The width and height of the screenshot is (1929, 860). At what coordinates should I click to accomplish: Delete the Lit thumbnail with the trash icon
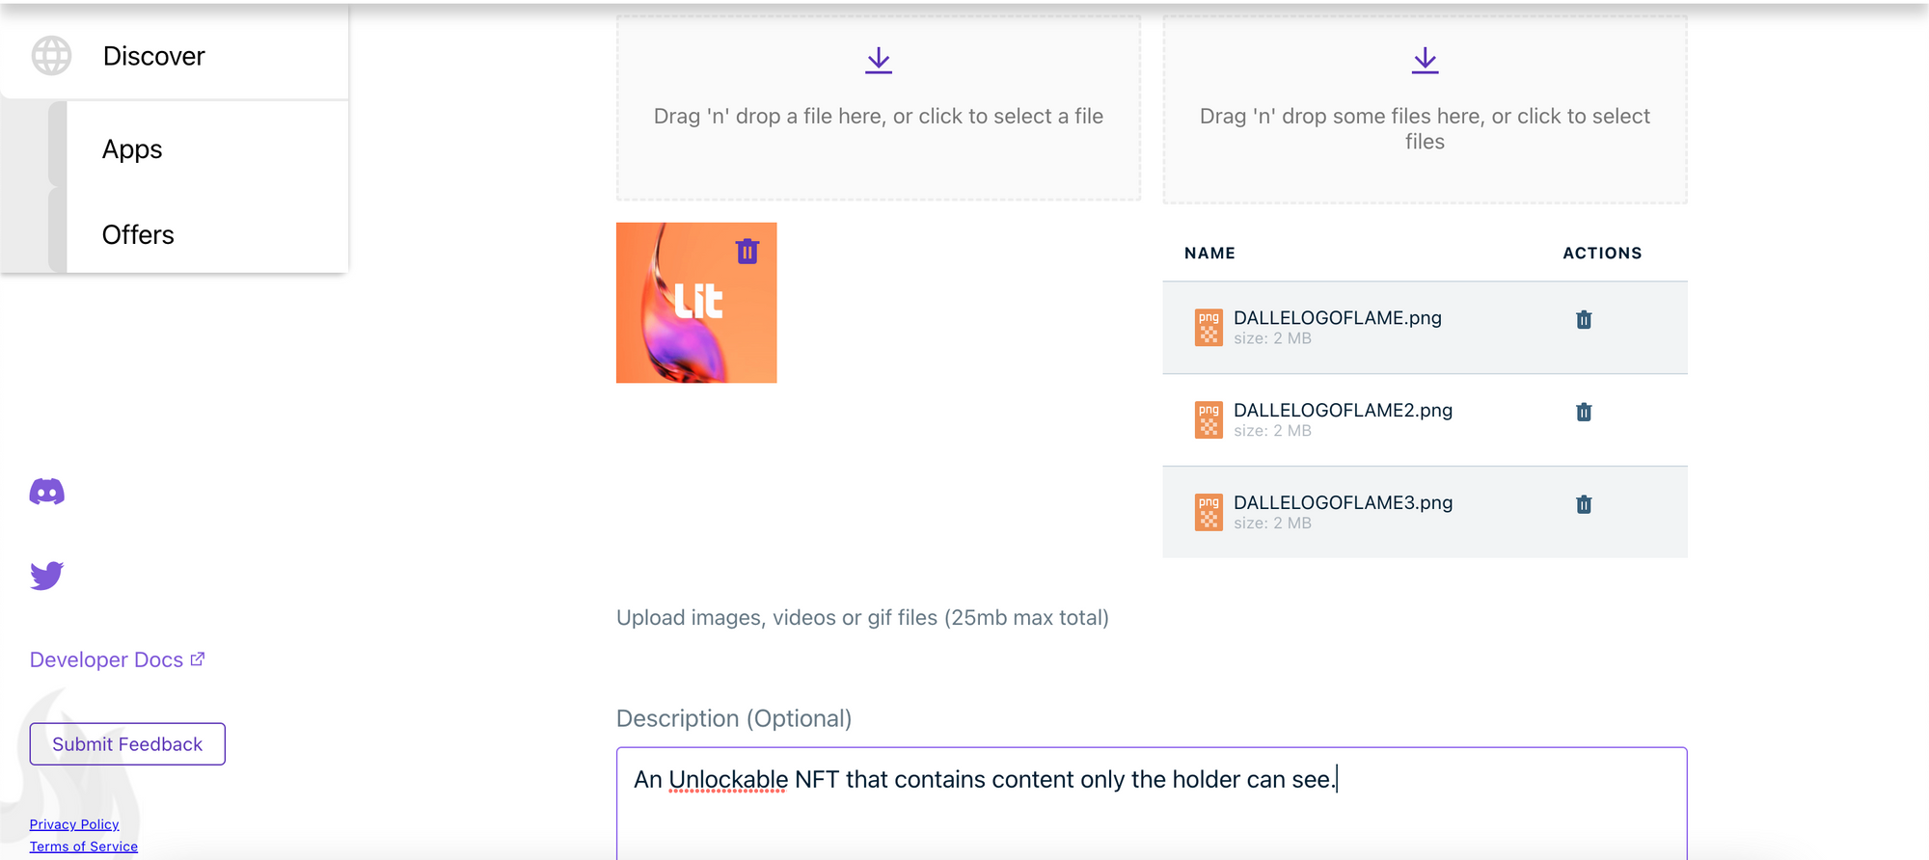pyautogui.click(x=747, y=252)
